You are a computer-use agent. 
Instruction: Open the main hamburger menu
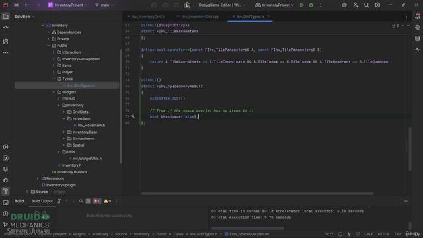pyautogui.click(x=16, y=5)
